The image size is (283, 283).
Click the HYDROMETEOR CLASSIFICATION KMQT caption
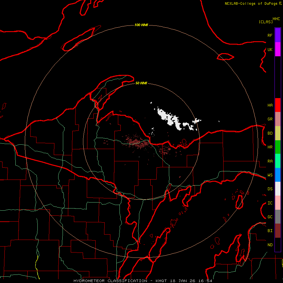pos(143,281)
